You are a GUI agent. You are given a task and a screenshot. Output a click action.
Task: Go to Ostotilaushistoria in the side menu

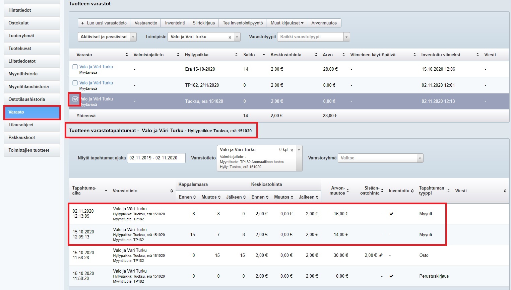coord(32,99)
